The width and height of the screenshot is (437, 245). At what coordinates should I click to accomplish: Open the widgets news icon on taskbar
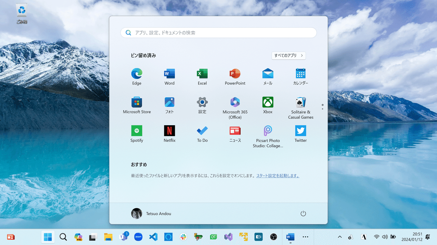pyautogui.click(x=11, y=237)
